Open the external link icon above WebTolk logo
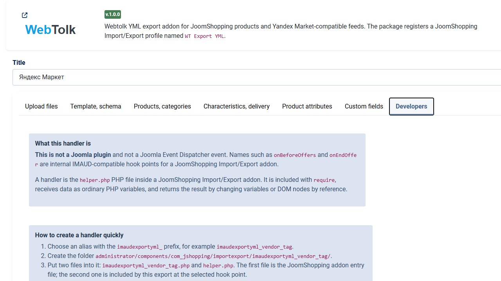The image size is (501, 281). point(25,15)
